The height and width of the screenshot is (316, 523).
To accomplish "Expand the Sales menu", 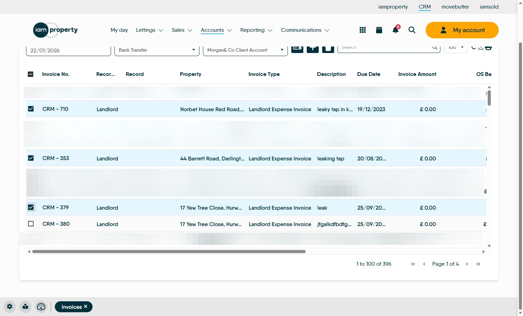I will tap(182, 30).
